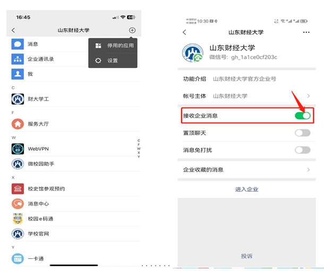Open the 校园e码通 icon
Screen dimensions: 324x271
(18, 218)
